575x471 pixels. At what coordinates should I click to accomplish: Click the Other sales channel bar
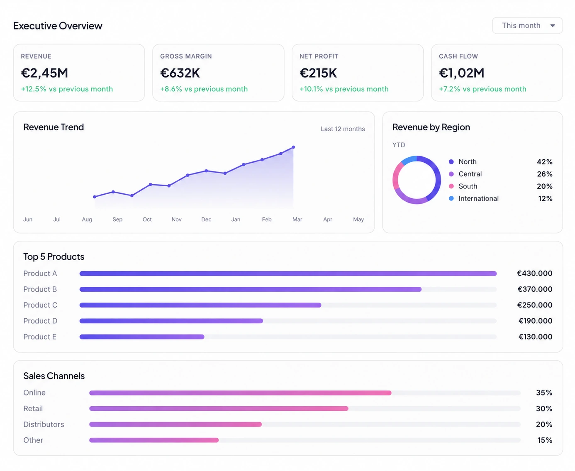154,440
